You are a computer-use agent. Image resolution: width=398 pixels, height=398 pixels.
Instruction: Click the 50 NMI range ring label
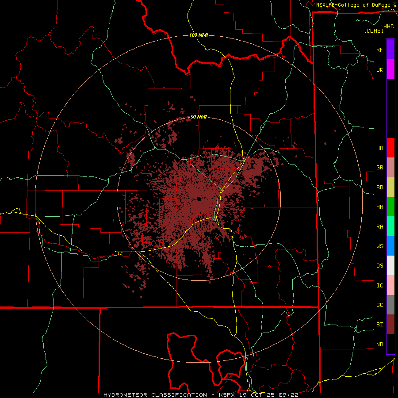coord(199,117)
